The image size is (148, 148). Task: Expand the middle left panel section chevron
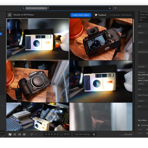(x=3, y=105)
